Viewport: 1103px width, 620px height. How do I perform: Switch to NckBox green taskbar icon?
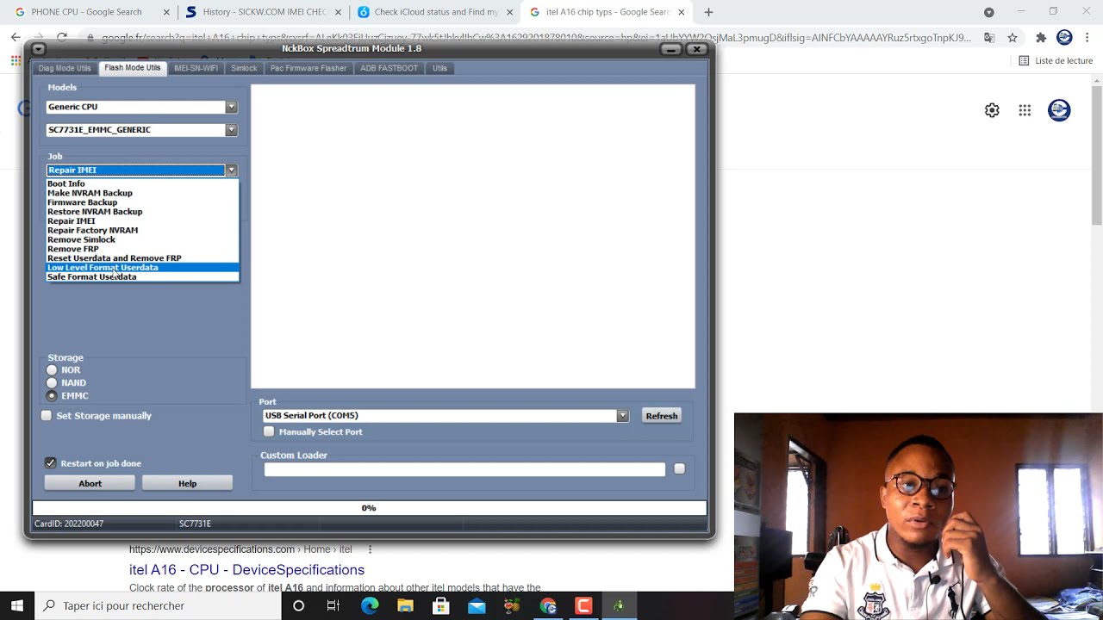click(x=619, y=606)
